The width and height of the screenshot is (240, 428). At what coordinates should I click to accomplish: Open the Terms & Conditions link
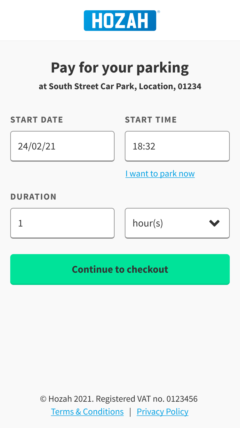87,412
